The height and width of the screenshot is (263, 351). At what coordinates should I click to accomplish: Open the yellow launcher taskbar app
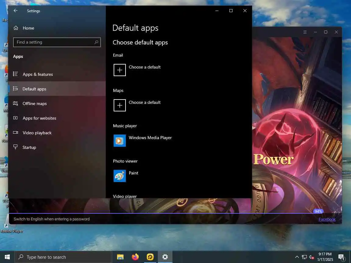click(150, 257)
